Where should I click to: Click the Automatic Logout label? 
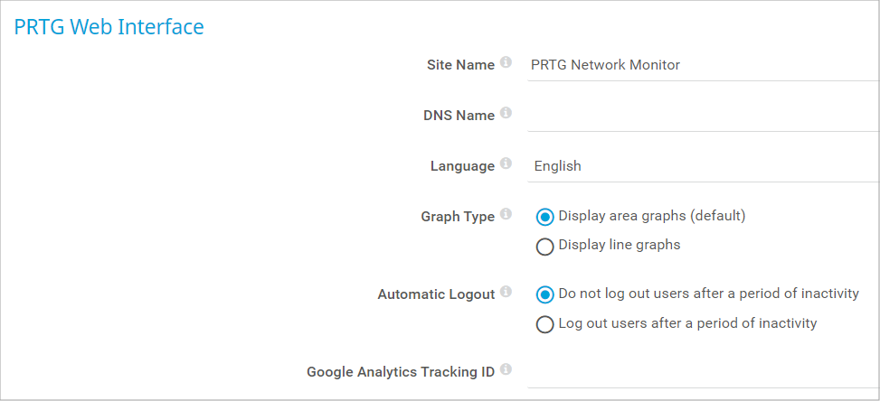click(x=436, y=294)
